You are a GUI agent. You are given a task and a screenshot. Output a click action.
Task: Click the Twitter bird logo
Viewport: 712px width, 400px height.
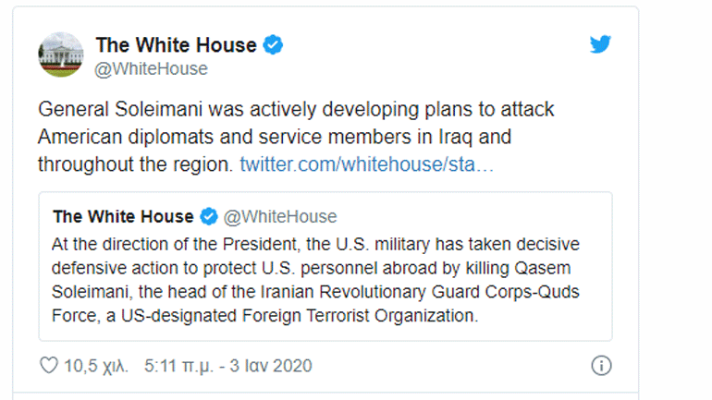(x=600, y=44)
